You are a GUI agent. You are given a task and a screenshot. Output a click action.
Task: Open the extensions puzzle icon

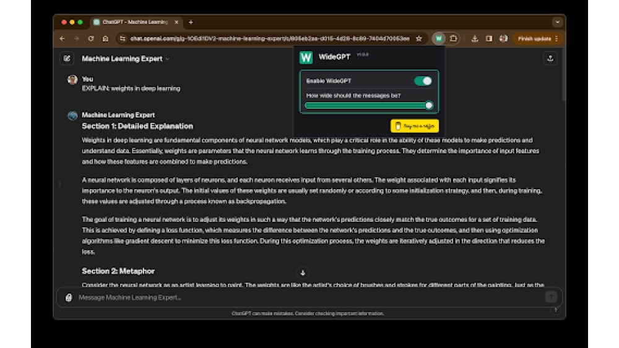(x=453, y=38)
